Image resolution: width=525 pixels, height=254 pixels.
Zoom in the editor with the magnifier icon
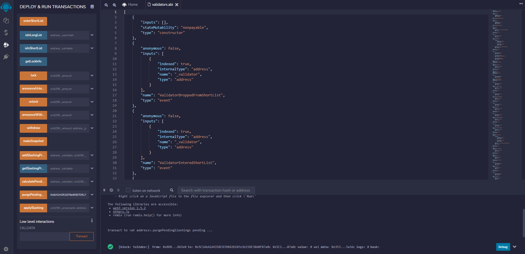[114, 5]
